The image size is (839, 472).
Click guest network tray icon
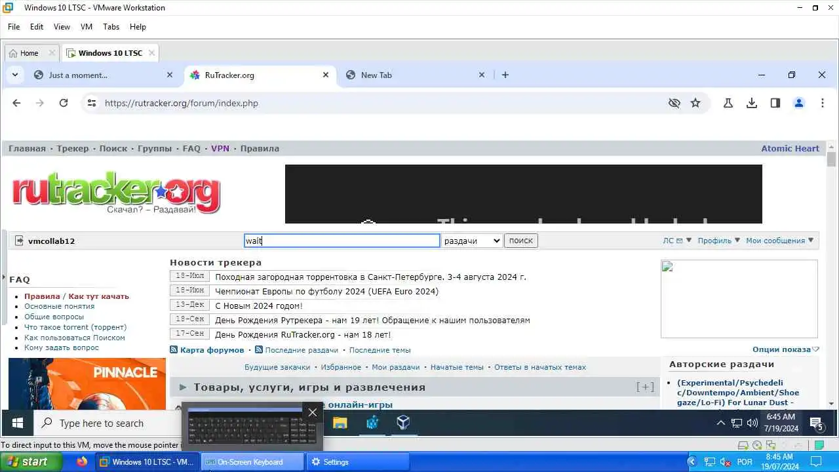coord(736,423)
